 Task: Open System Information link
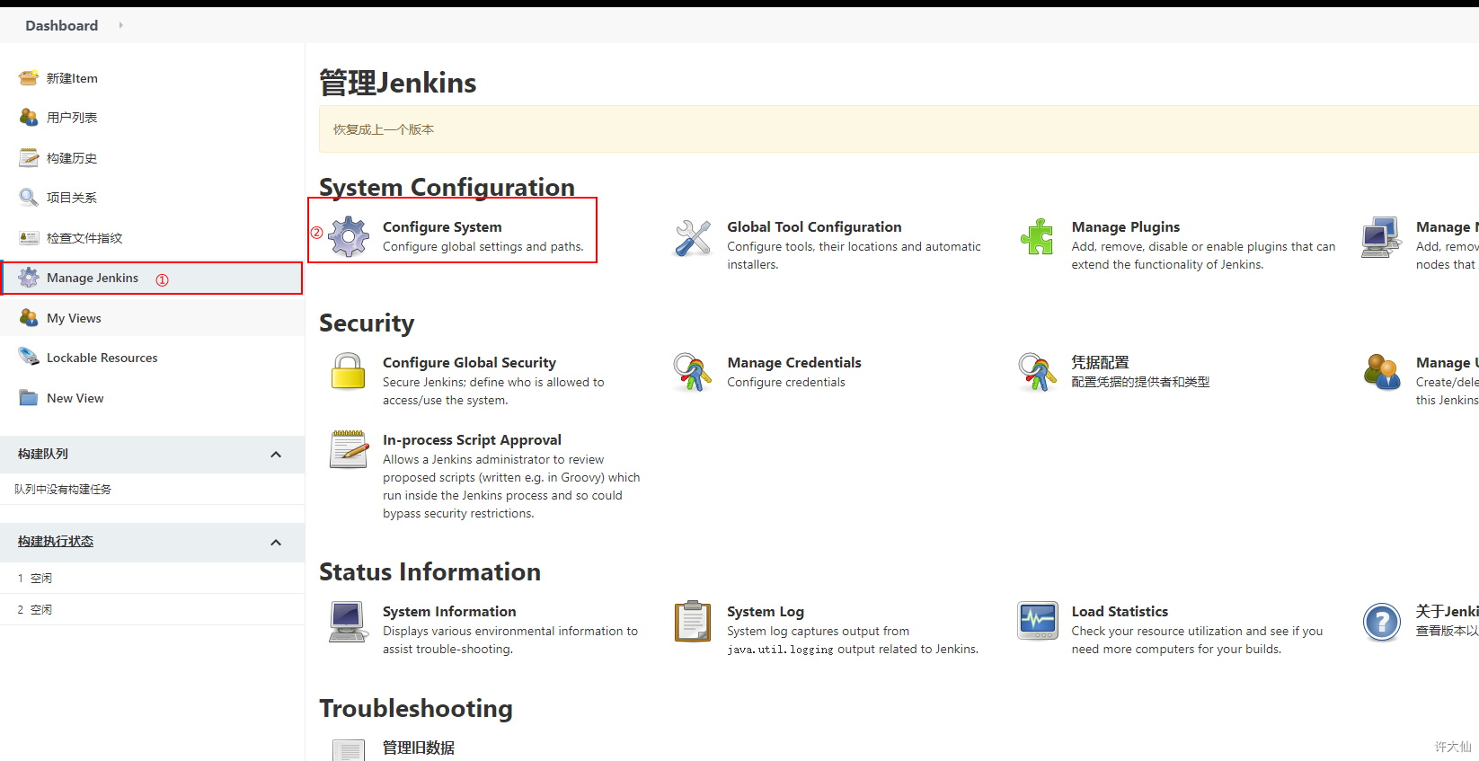449,612
